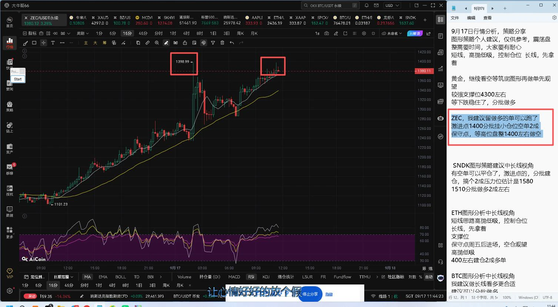Expand the 周期 period dropdown
This screenshot has width=558, height=307.
point(83,33)
